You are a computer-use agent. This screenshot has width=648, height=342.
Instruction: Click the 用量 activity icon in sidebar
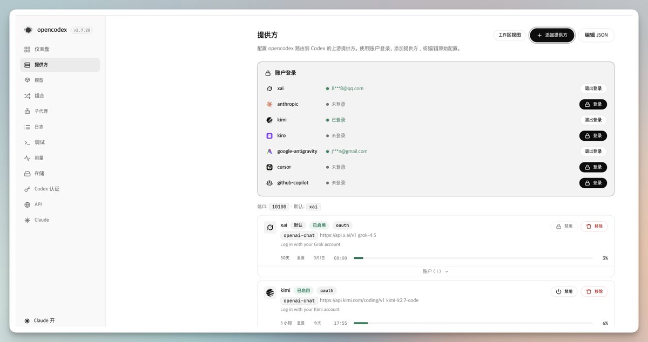click(28, 158)
